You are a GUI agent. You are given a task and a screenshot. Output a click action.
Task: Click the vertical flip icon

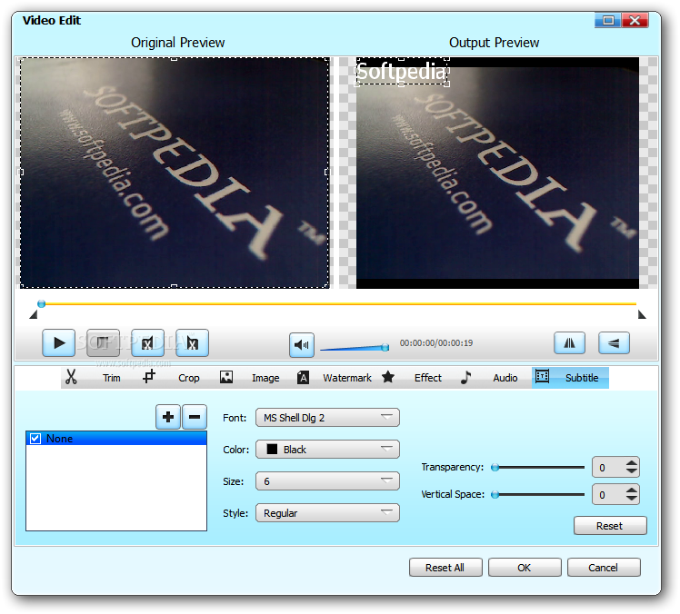[614, 343]
